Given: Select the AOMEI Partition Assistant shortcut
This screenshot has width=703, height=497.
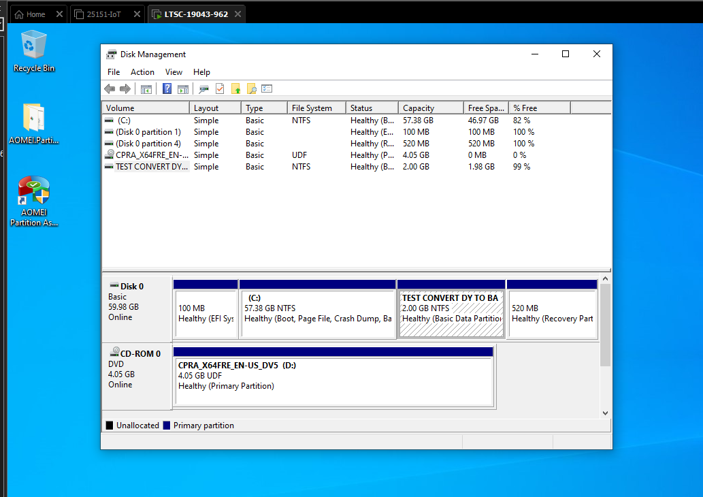Looking at the screenshot, I should (x=33, y=201).
